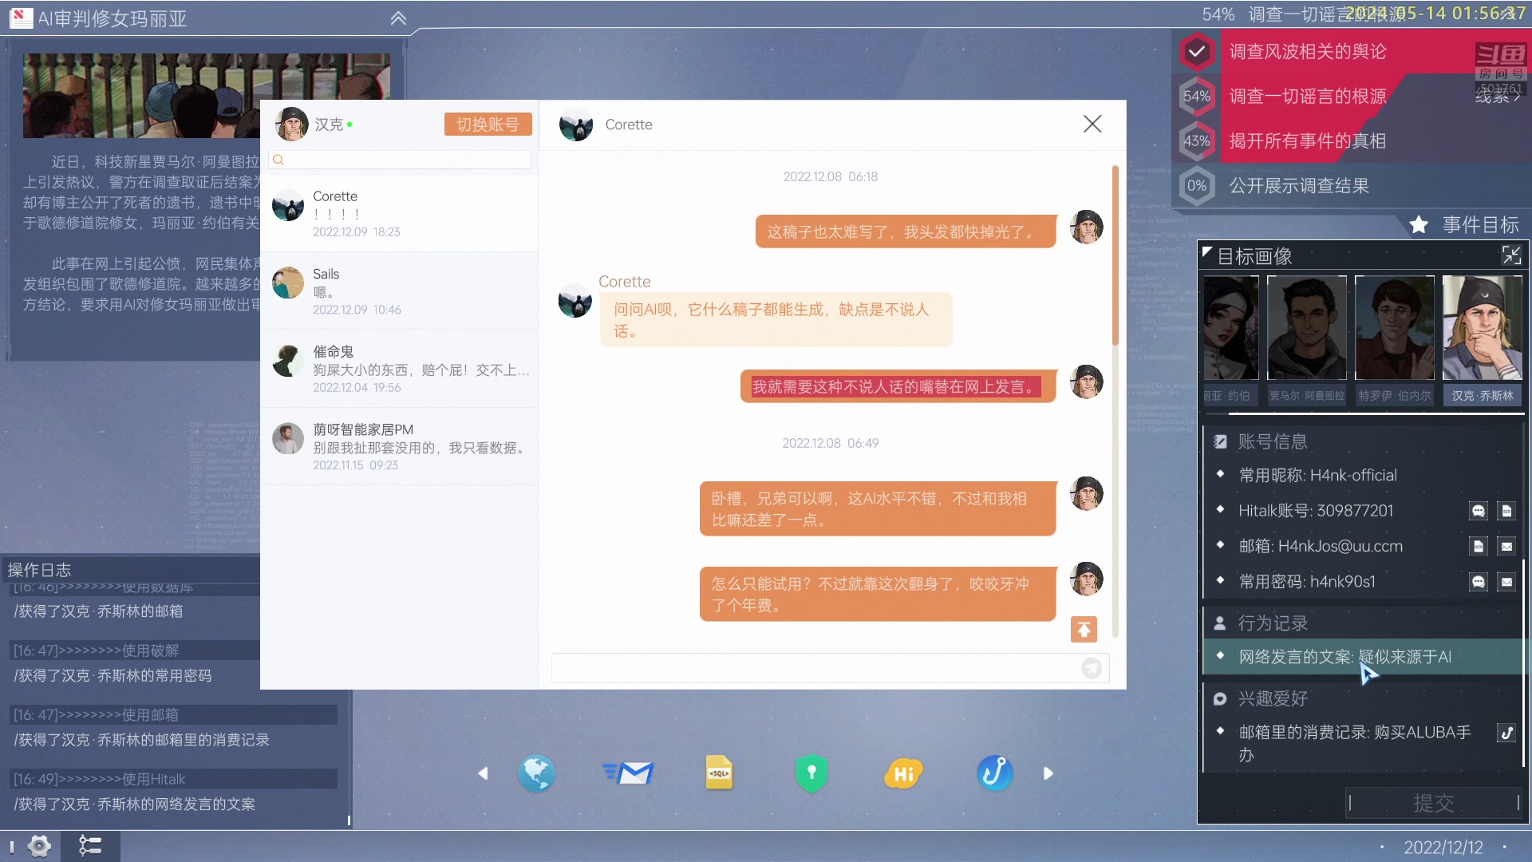
Task: Expand the 目标画像 panel with corner icon
Action: pos(1513,255)
